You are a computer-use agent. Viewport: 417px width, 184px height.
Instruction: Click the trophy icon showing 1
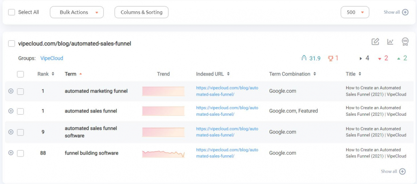pos(331,58)
